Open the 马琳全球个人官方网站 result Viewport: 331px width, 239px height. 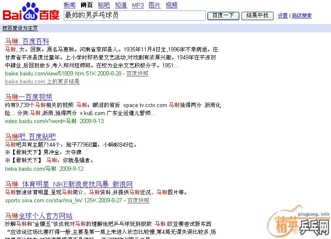(39, 216)
